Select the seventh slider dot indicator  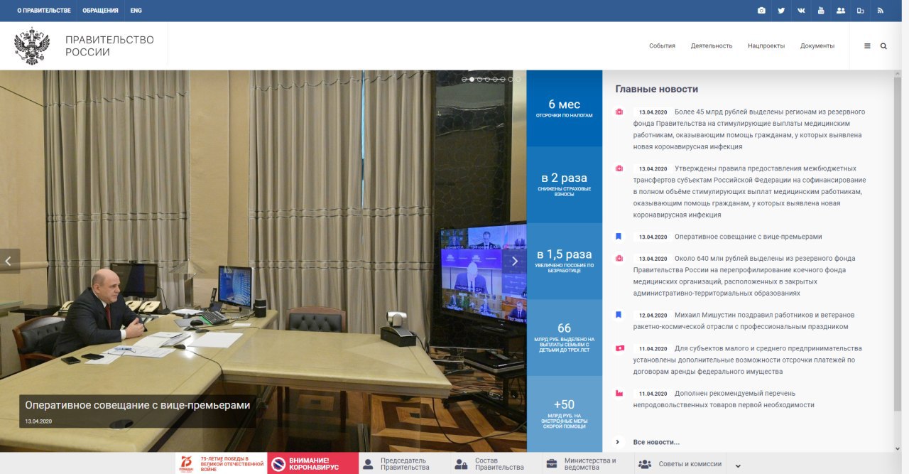510,80
